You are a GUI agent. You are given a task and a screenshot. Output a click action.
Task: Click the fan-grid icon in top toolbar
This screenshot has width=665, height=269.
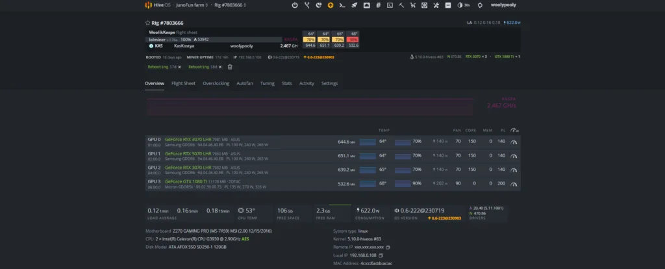(424, 5)
